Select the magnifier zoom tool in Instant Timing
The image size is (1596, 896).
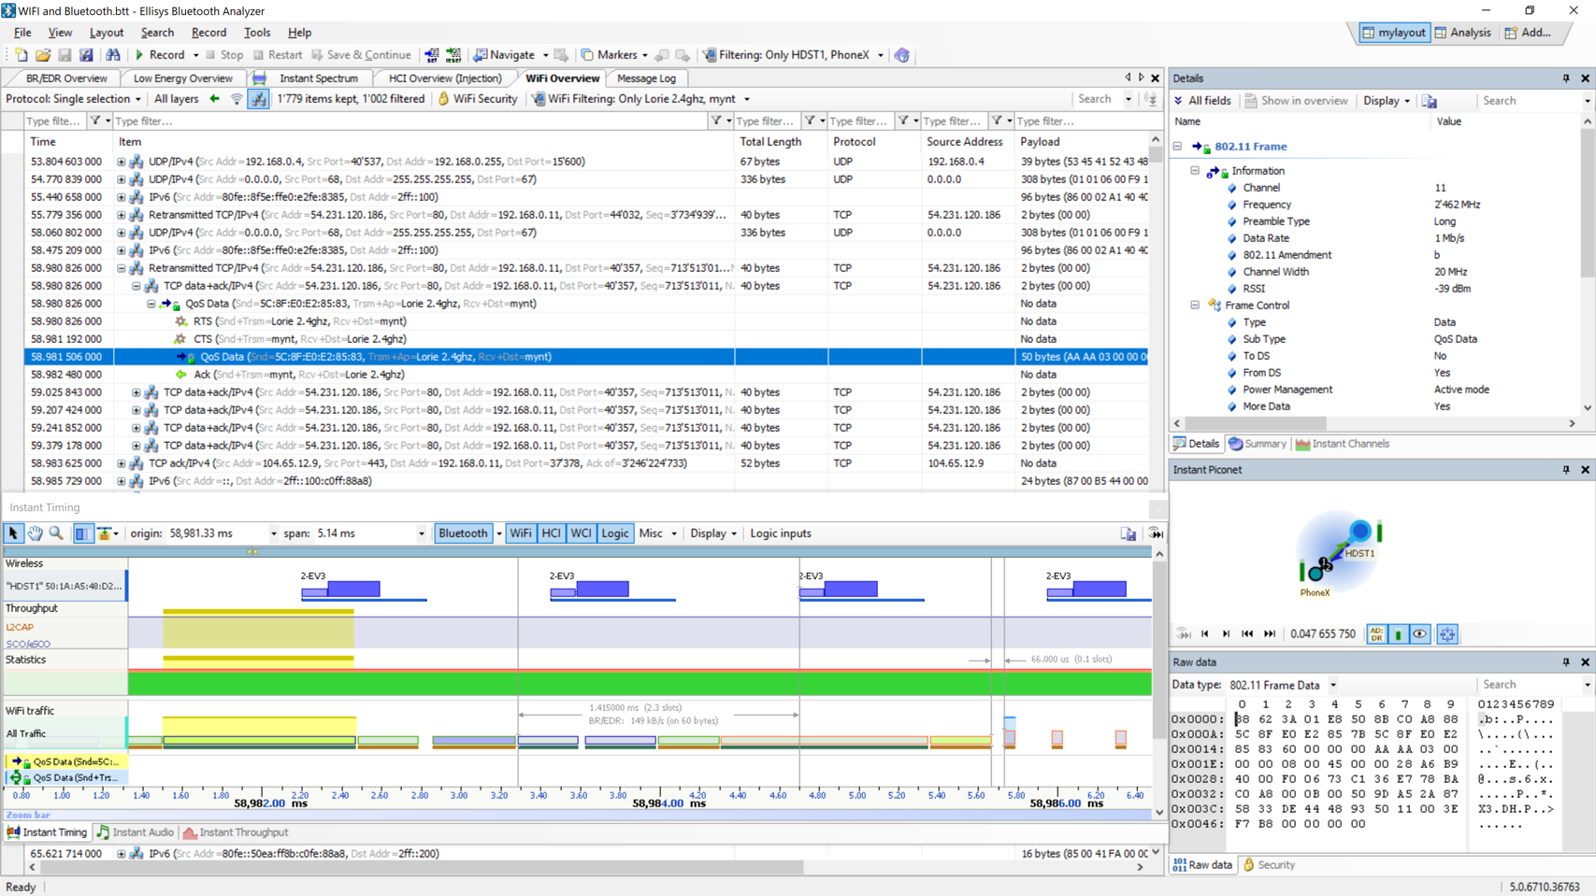[x=56, y=533]
